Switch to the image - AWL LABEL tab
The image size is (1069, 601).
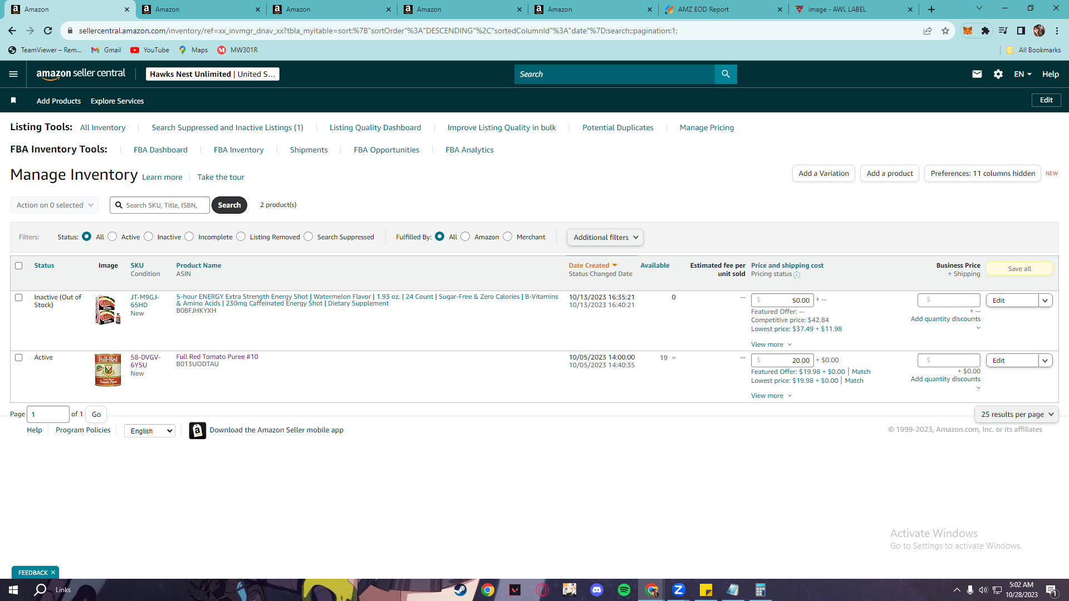coord(854,9)
